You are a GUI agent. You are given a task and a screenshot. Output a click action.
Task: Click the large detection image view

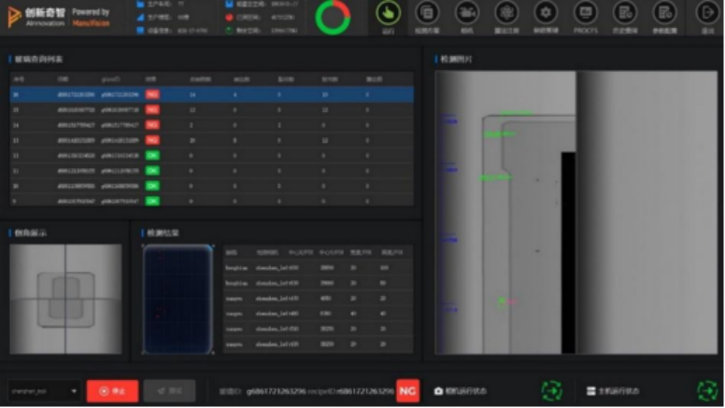[x=576, y=213]
